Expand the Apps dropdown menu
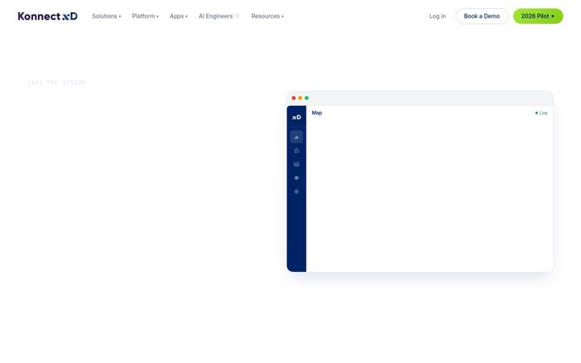The width and height of the screenshot is (581, 363). click(178, 16)
